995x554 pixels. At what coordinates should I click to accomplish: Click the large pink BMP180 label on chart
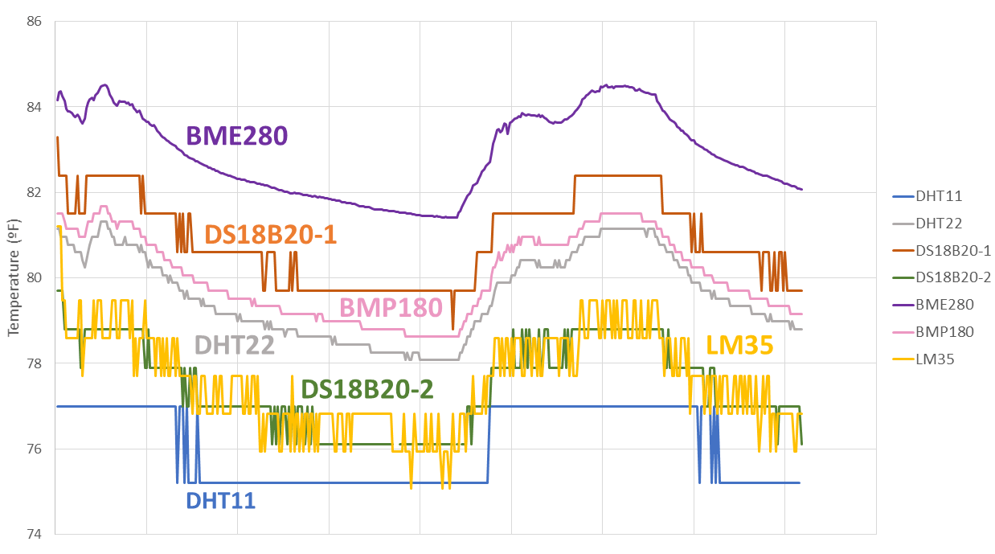tap(391, 308)
